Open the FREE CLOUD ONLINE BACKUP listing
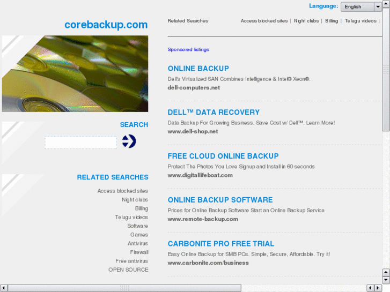 pos(223,156)
